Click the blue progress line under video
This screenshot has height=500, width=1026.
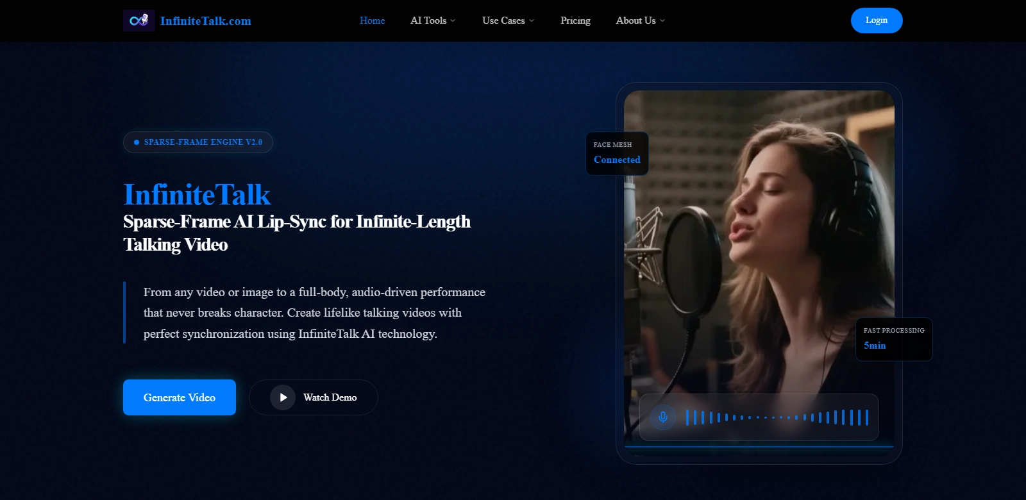(759, 447)
